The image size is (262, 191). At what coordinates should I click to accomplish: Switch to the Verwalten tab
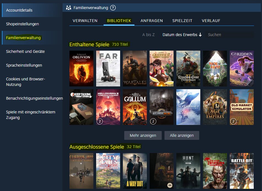[x=85, y=21]
